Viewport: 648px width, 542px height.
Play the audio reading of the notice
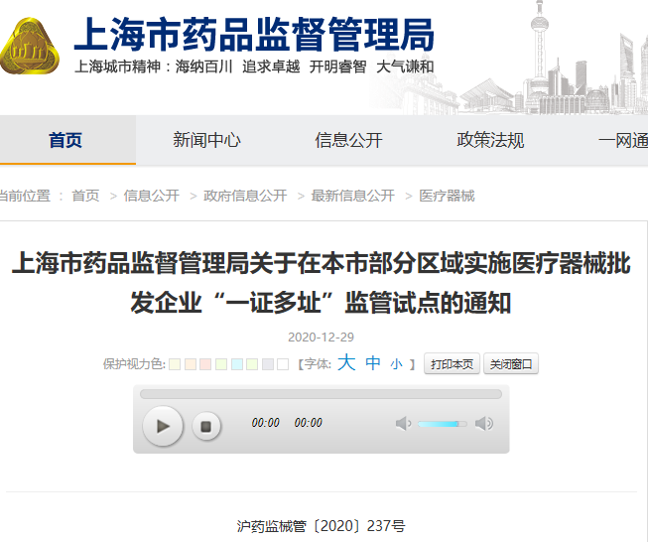click(x=163, y=426)
